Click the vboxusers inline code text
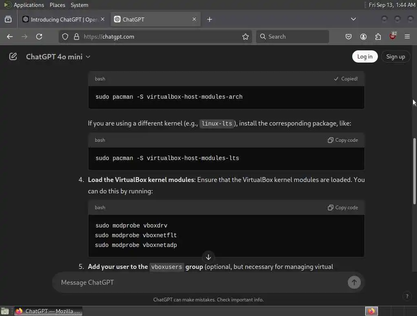The image size is (417, 316). 167,267
